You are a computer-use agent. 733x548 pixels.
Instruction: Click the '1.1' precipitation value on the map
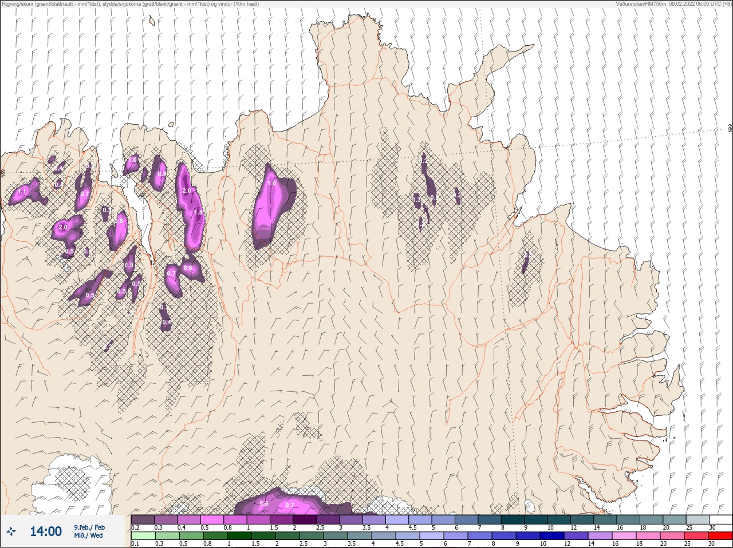[23, 192]
